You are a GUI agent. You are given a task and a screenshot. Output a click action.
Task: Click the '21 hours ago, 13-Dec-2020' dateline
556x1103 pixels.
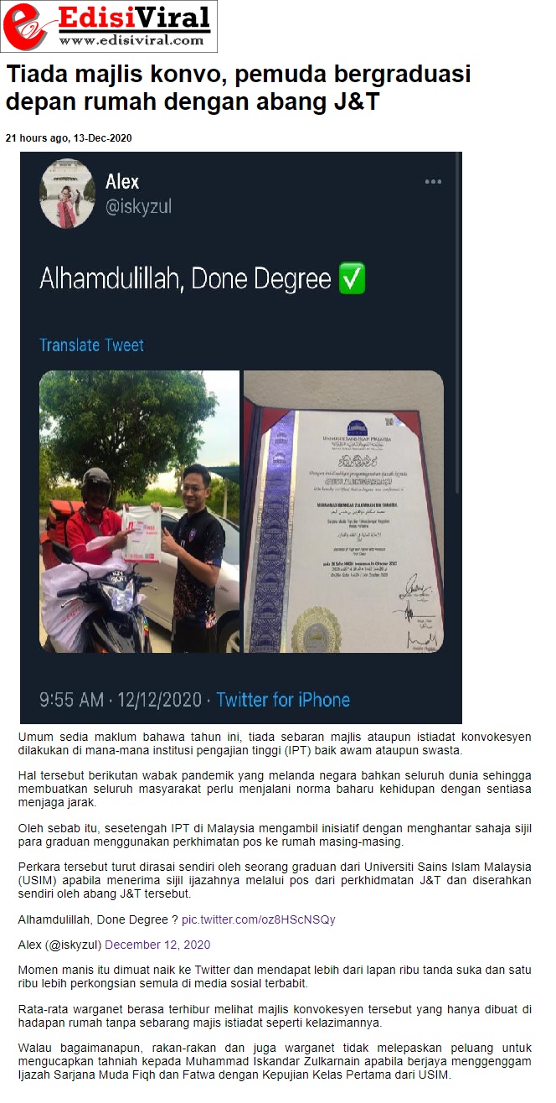coord(69,138)
